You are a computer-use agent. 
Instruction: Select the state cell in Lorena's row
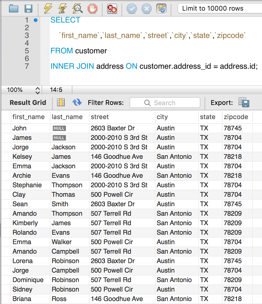pos(210,261)
